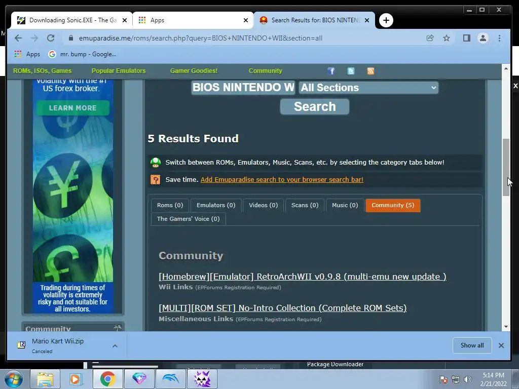Select the Videos (0) tab
519x389 pixels.
(x=263, y=205)
